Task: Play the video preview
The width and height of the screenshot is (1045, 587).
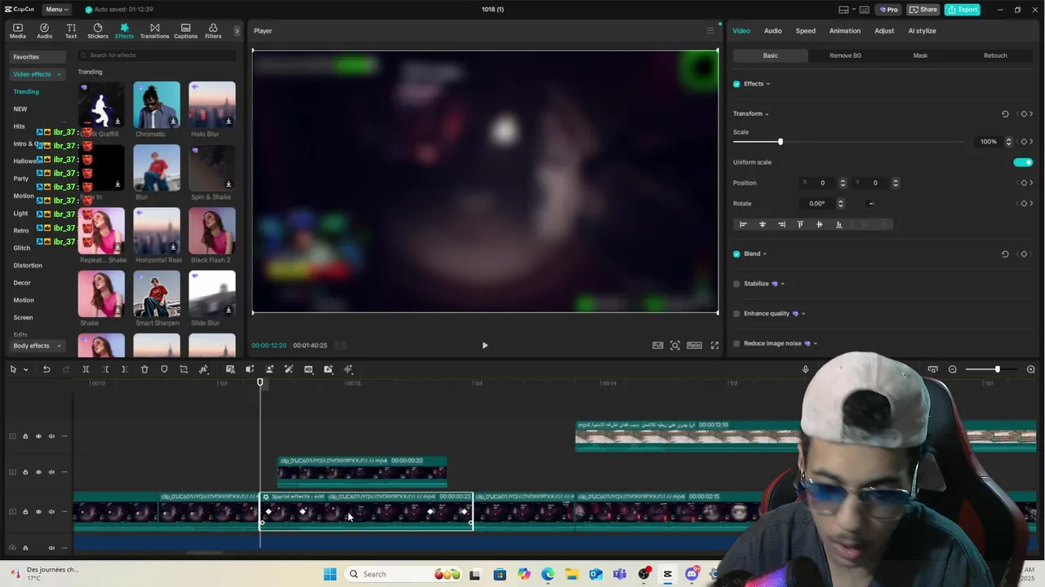Action: pos(485,346)
